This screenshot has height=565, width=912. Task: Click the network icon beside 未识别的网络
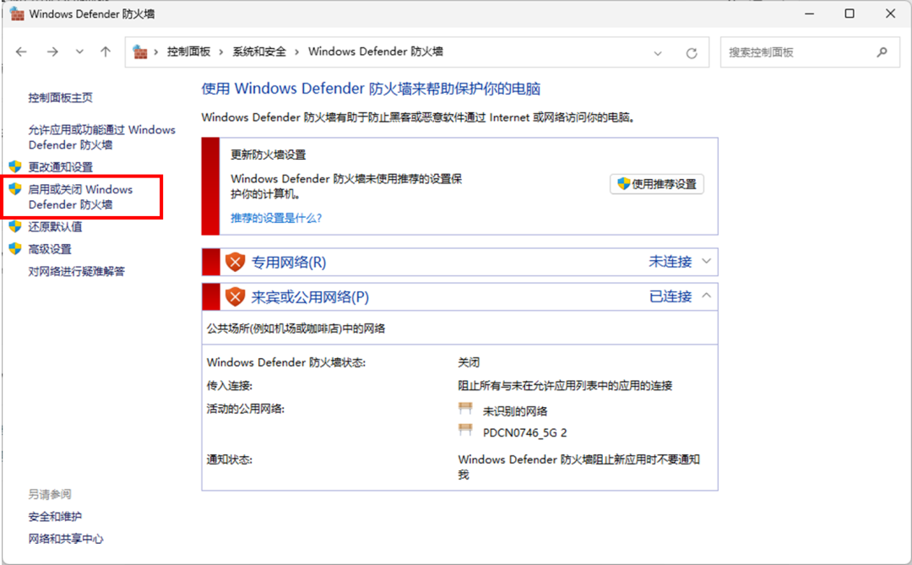pos(465,409)
